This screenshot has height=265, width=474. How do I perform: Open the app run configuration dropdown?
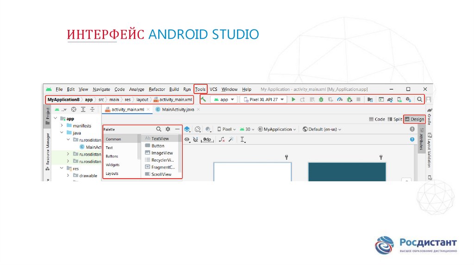click(224, 99)
